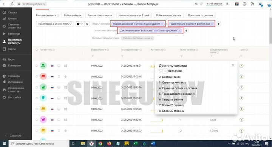Open Настройка gear icon in sidebar
The width and height of the screenshot is (272, 147).
(x=4, y=97)
